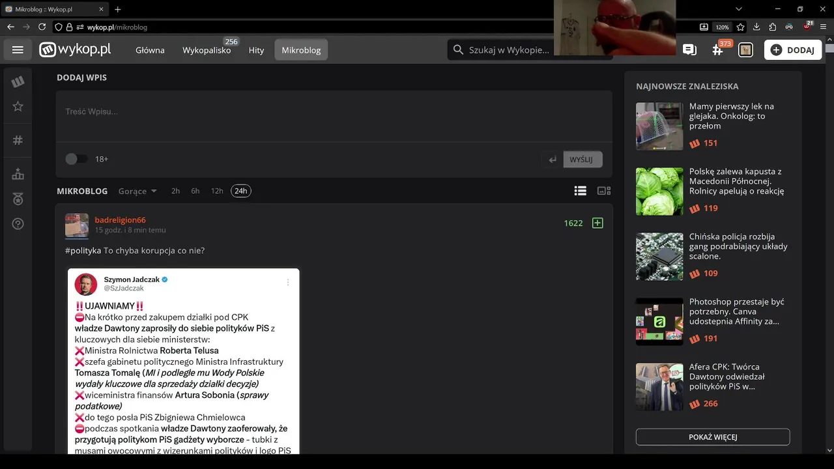
Task: Switch Mikroblog to list view
Action: point(580,191)
